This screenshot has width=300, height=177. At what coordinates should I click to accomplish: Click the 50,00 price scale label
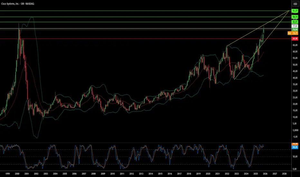point(295,65)
